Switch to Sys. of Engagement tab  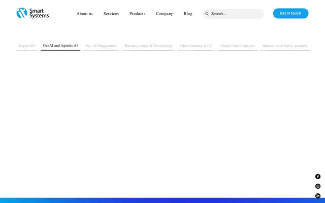(101, 46)
